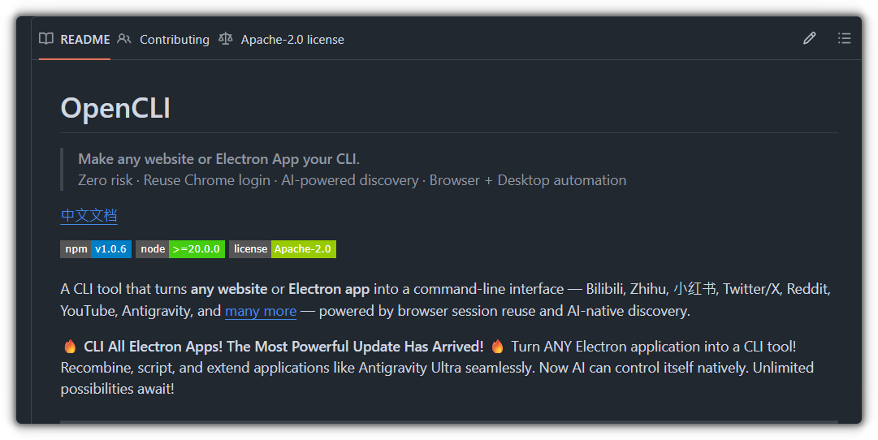Switch to the Contributing tab

tap(174, 40)
